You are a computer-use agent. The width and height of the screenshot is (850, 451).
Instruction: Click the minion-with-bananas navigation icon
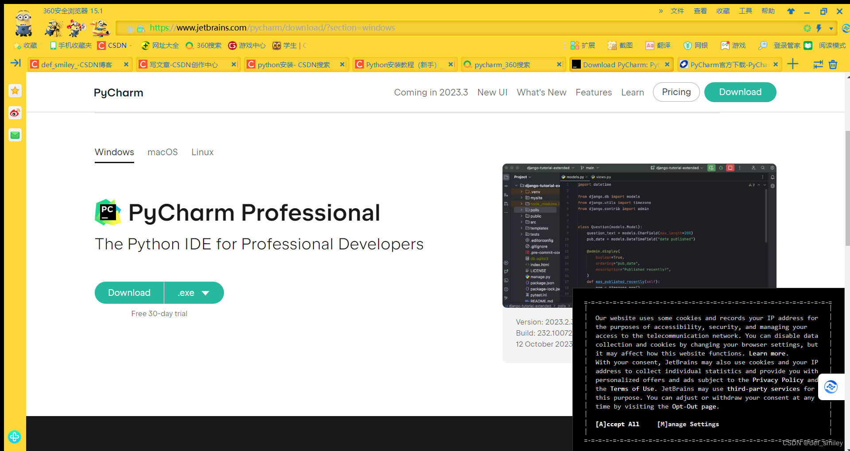(54, 28)
